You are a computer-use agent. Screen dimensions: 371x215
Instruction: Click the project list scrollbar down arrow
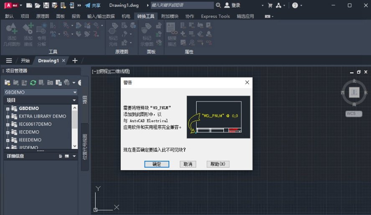[x=75, y=146]
